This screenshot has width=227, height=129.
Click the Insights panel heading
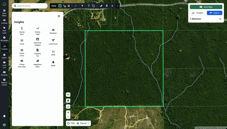(19, 22)
